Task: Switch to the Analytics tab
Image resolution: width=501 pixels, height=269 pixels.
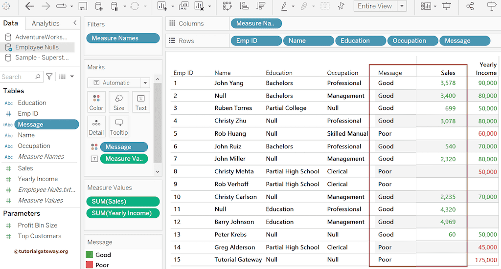Action: point(46,23)
